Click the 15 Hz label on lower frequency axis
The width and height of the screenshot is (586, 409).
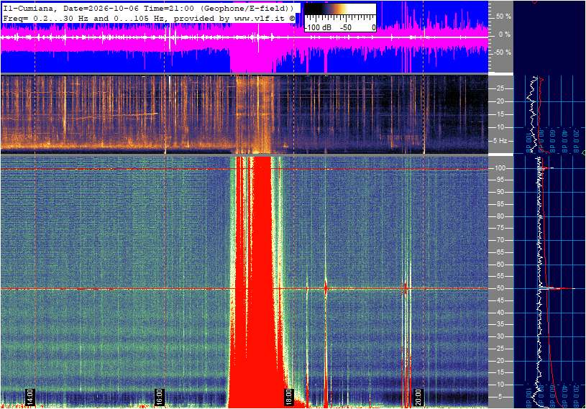[x=500, y=373]
